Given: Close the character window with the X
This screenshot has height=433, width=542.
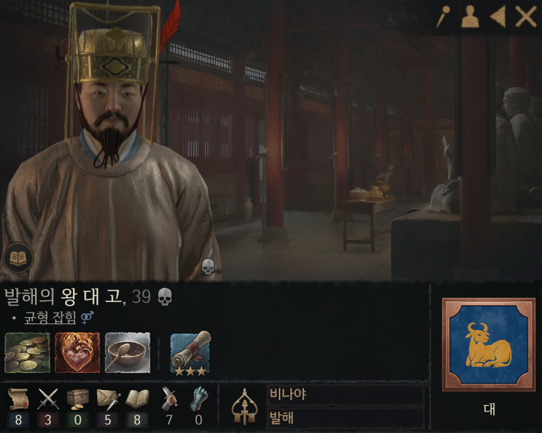Looking at the screenshot, I should [x=526, y=16].
